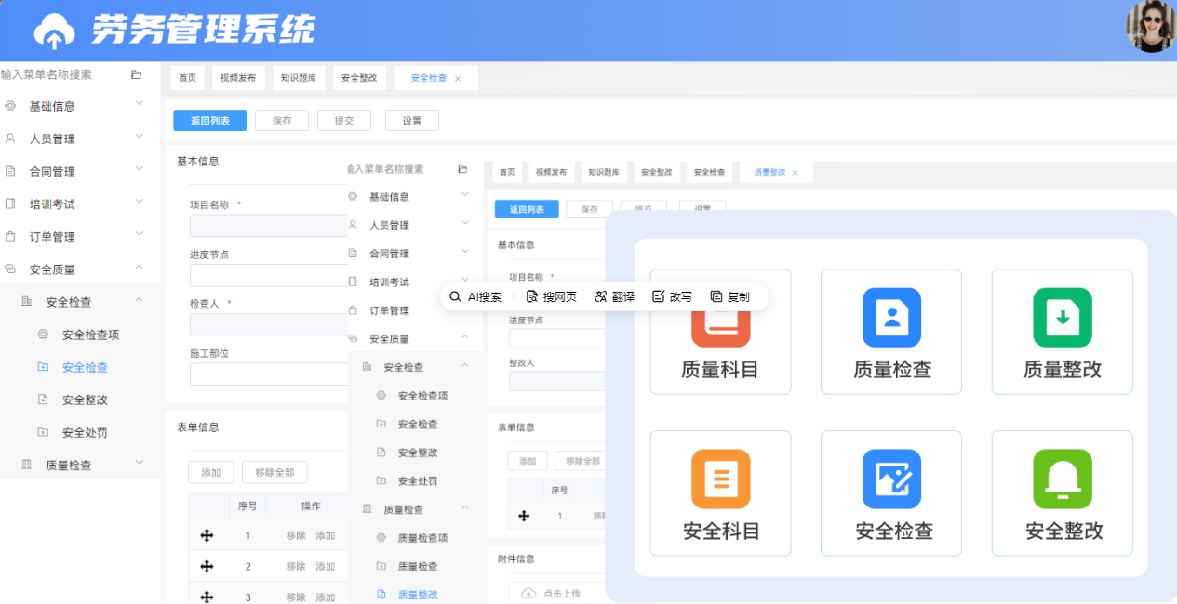This screenshot has height=604, width=1177.
Task: Open the 安全整改 green bell icon
Action: click(1061, 479)
